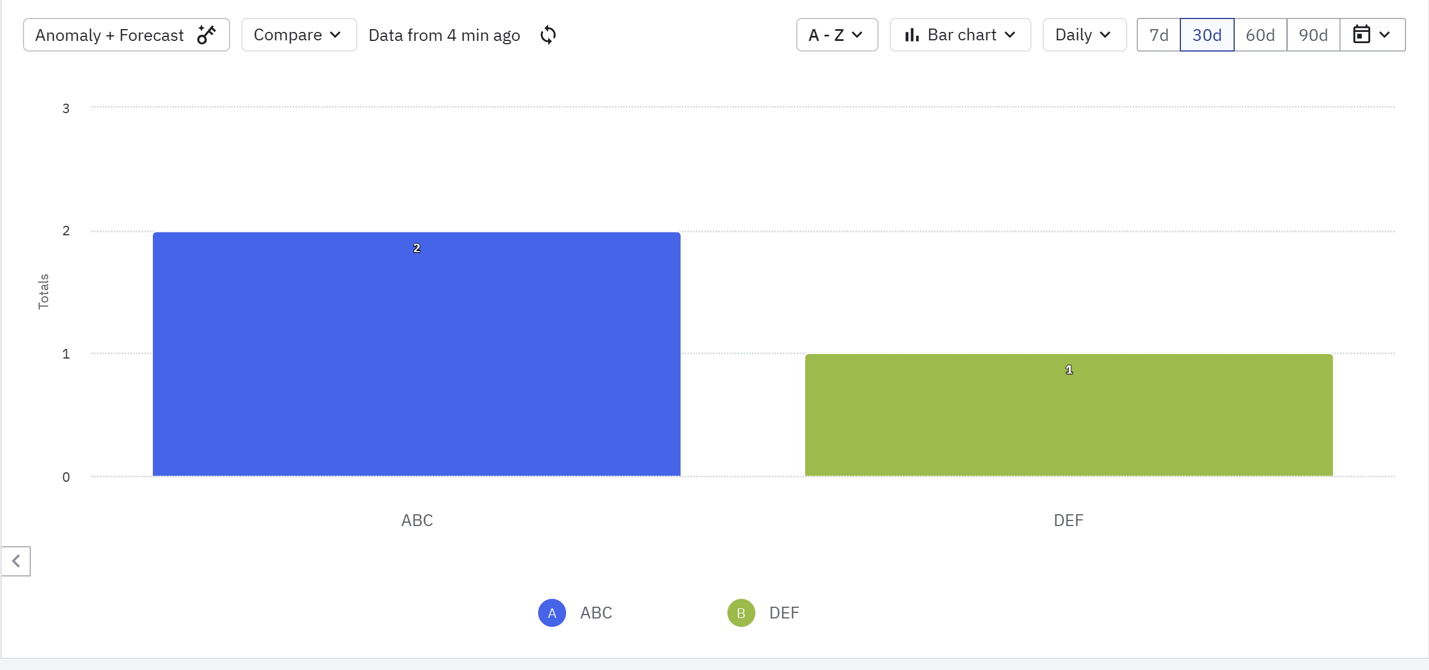Click the blue ABC bar

tap(417, 354)
